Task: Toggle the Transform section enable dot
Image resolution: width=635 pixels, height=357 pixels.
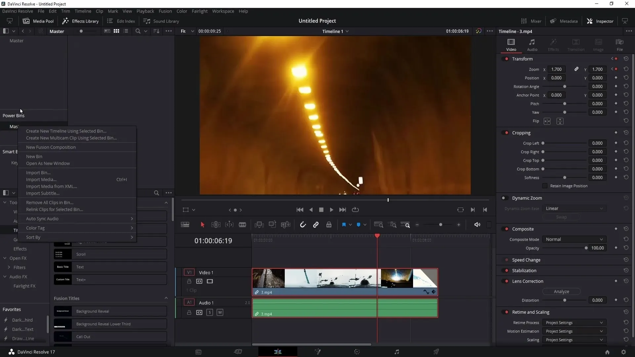Action: point(506,59)
